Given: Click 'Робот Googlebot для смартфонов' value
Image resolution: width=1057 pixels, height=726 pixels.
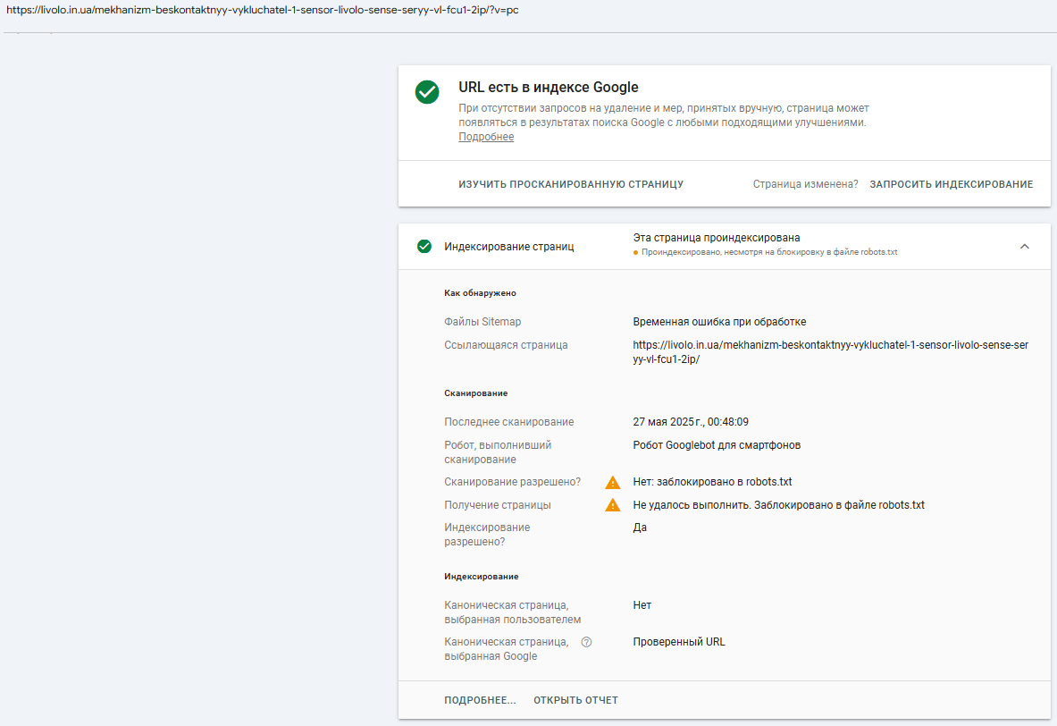Looking at the screenshot, I should click(717, 445).
